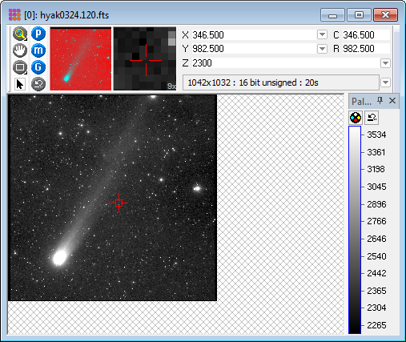Click the grayscale palette bar
The image size is (406, 342).
(x=355, y=230)
